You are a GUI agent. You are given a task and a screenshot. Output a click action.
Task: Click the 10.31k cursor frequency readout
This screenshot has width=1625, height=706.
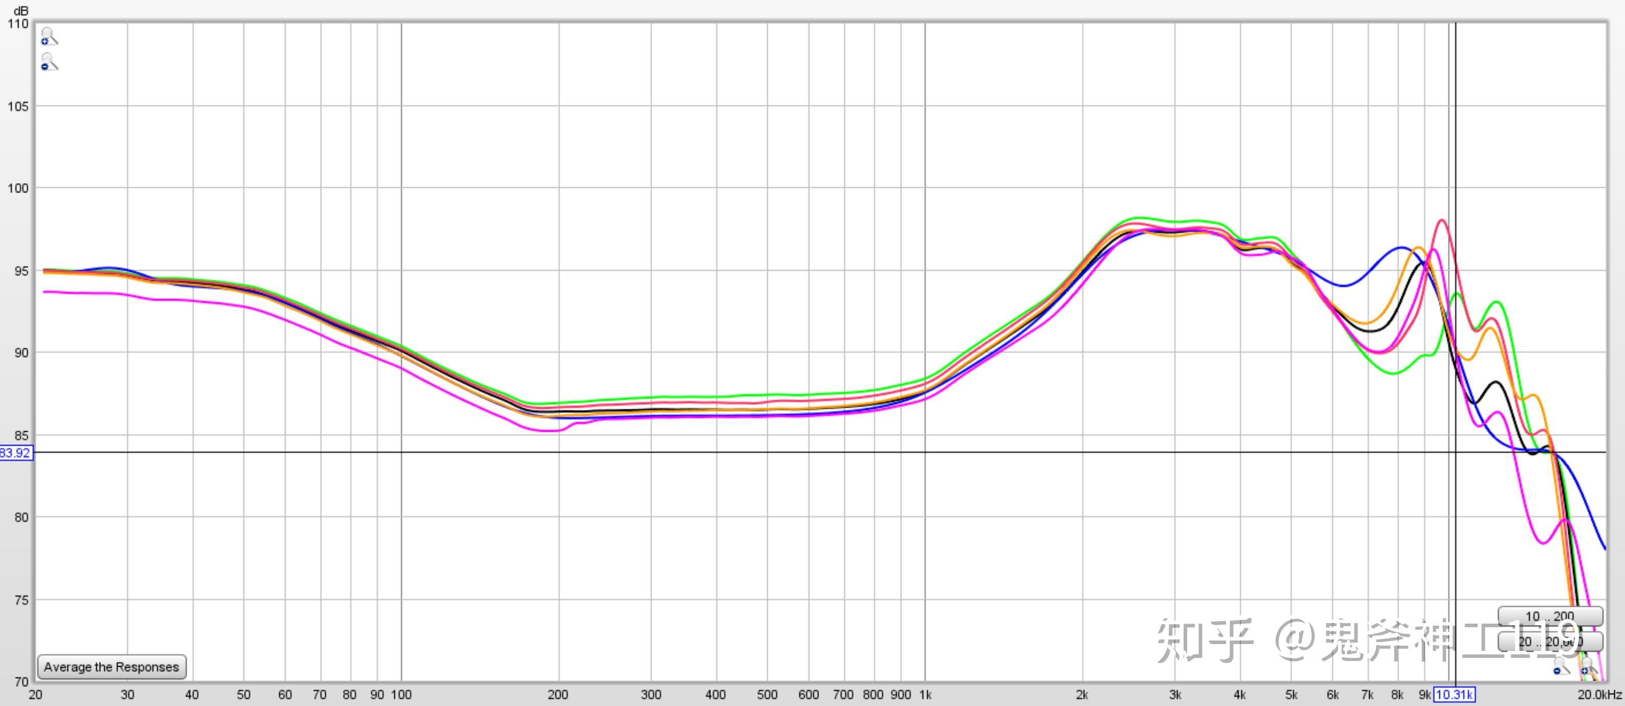(1454, 695)
